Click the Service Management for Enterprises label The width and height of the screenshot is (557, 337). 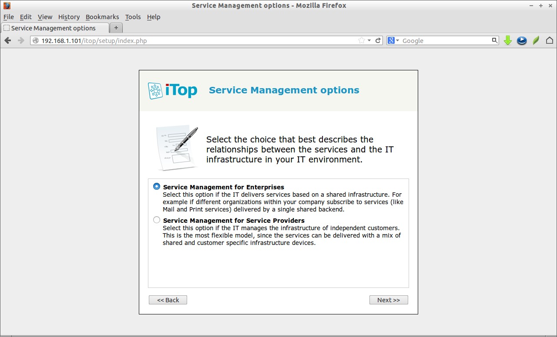(224, 187)
